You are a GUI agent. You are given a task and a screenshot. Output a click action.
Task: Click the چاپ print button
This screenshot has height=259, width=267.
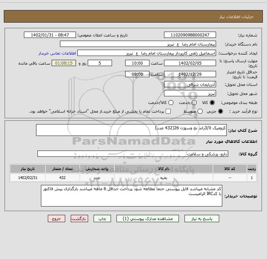(102, 219)
